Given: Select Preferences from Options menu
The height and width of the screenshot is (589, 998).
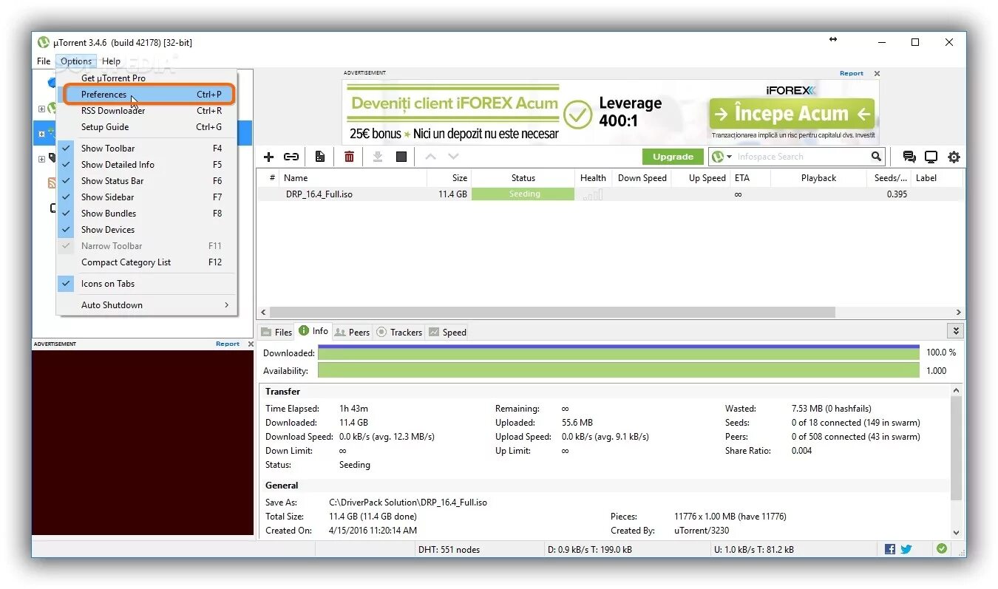Looking at the screenshot, I should pyautogui.click(x=146, y=95).
